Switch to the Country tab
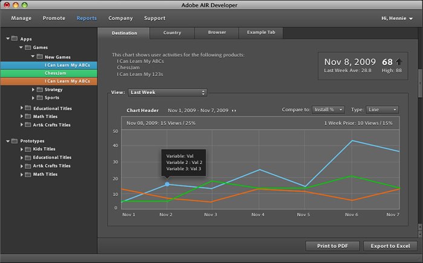 coord(172,33)
